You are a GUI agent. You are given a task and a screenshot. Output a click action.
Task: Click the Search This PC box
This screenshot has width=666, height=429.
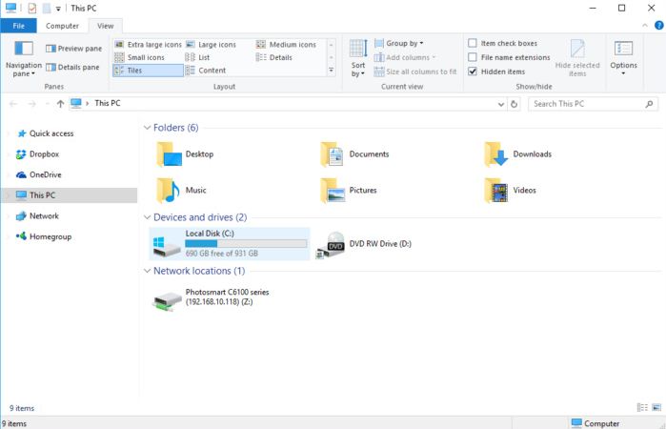[593, 104]
